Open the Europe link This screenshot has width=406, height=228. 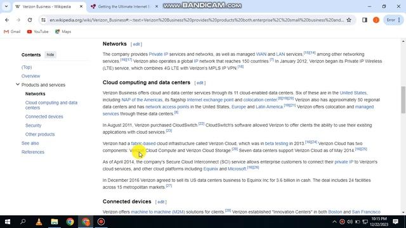[239, 106]
